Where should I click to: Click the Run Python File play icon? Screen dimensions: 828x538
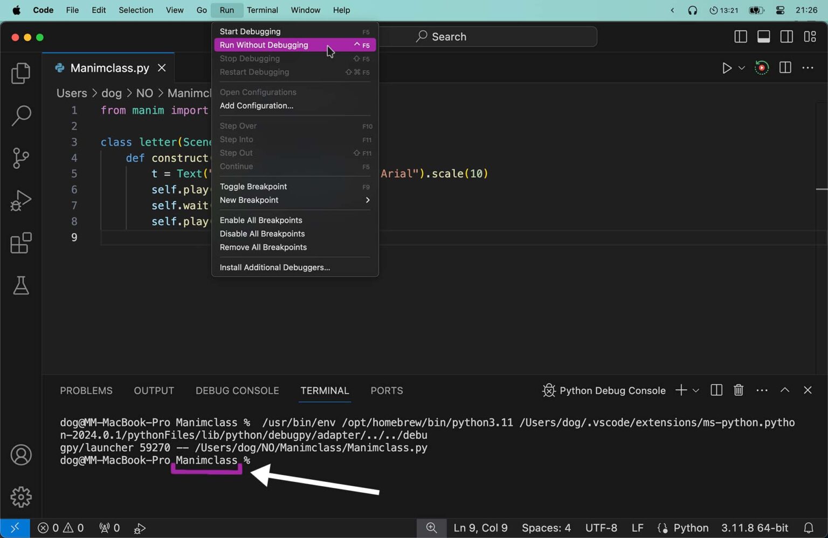tap(726, 68)
